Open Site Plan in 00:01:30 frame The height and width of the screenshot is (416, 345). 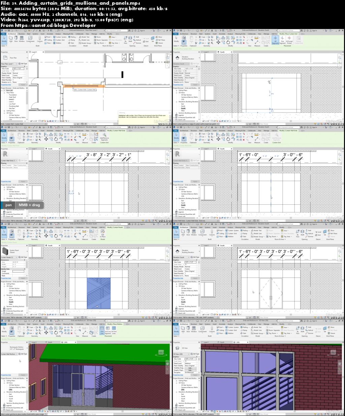click(12, 109)
